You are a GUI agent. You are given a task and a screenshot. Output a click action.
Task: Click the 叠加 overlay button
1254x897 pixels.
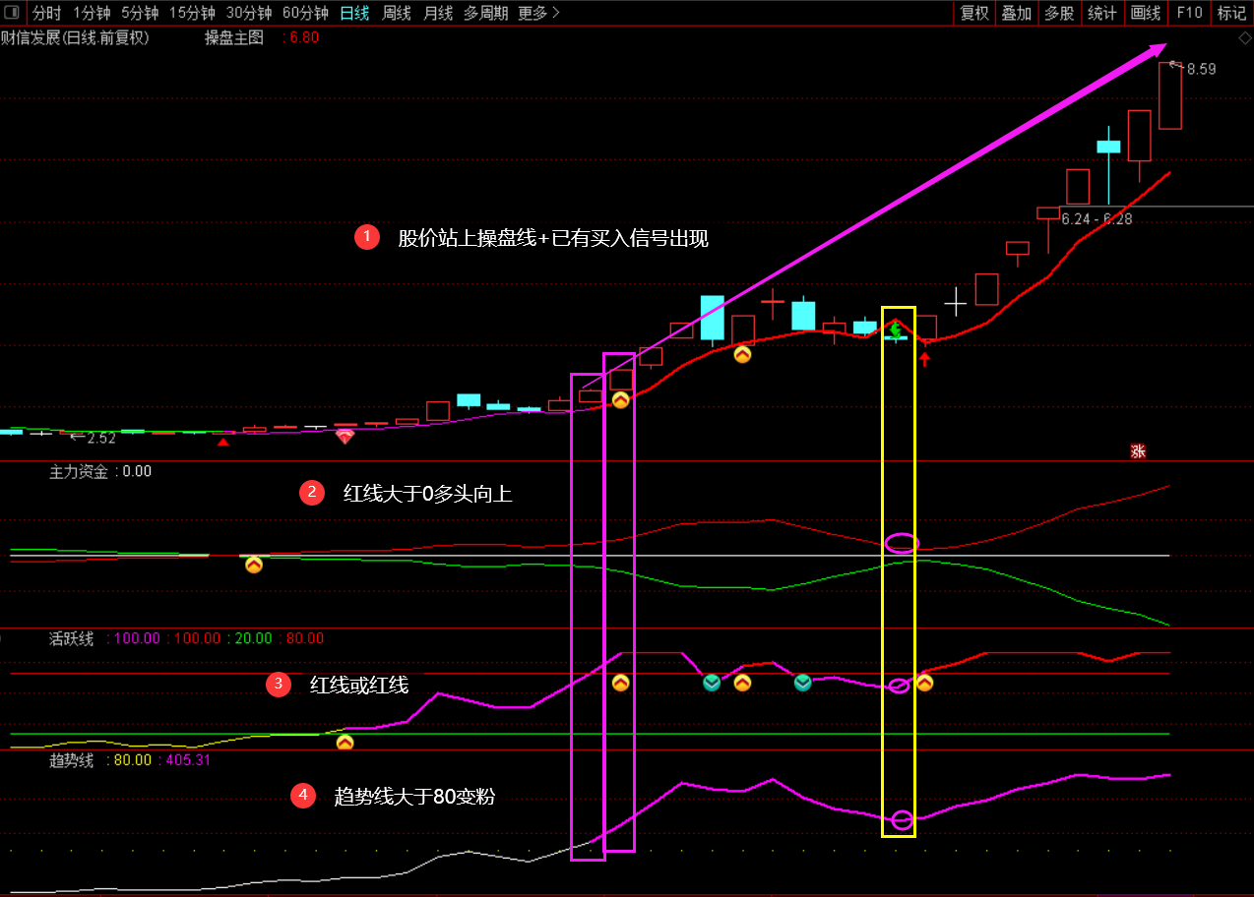pyautogui.click(x=1017, y=13)
